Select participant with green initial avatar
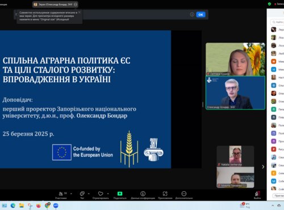Screen dimensions: 284x210 (274, 109)
